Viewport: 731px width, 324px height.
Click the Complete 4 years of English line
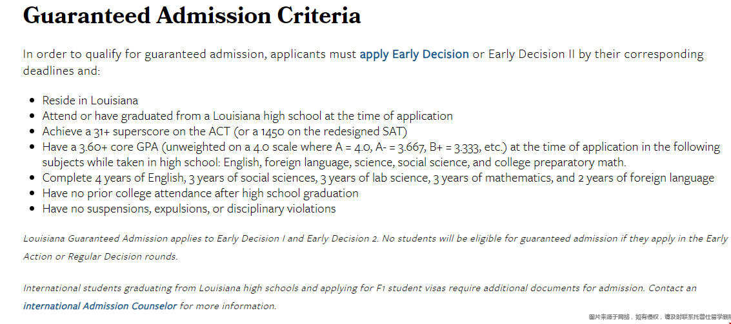point(378,178)
